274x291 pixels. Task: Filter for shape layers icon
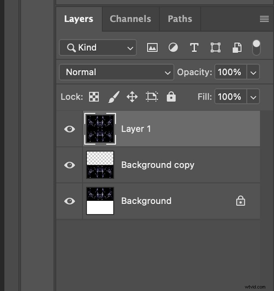[215, 48]
